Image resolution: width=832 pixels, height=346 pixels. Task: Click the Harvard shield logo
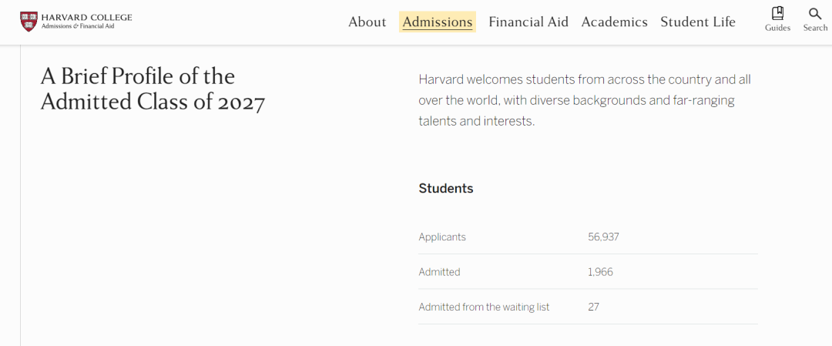point(29,22)
